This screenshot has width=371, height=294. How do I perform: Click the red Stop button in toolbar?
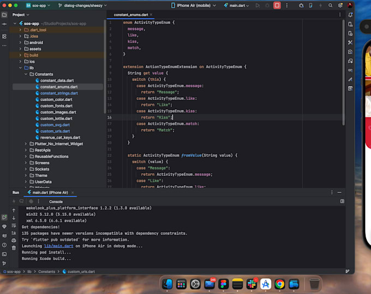pyautogui.click(x=277, y=5)
